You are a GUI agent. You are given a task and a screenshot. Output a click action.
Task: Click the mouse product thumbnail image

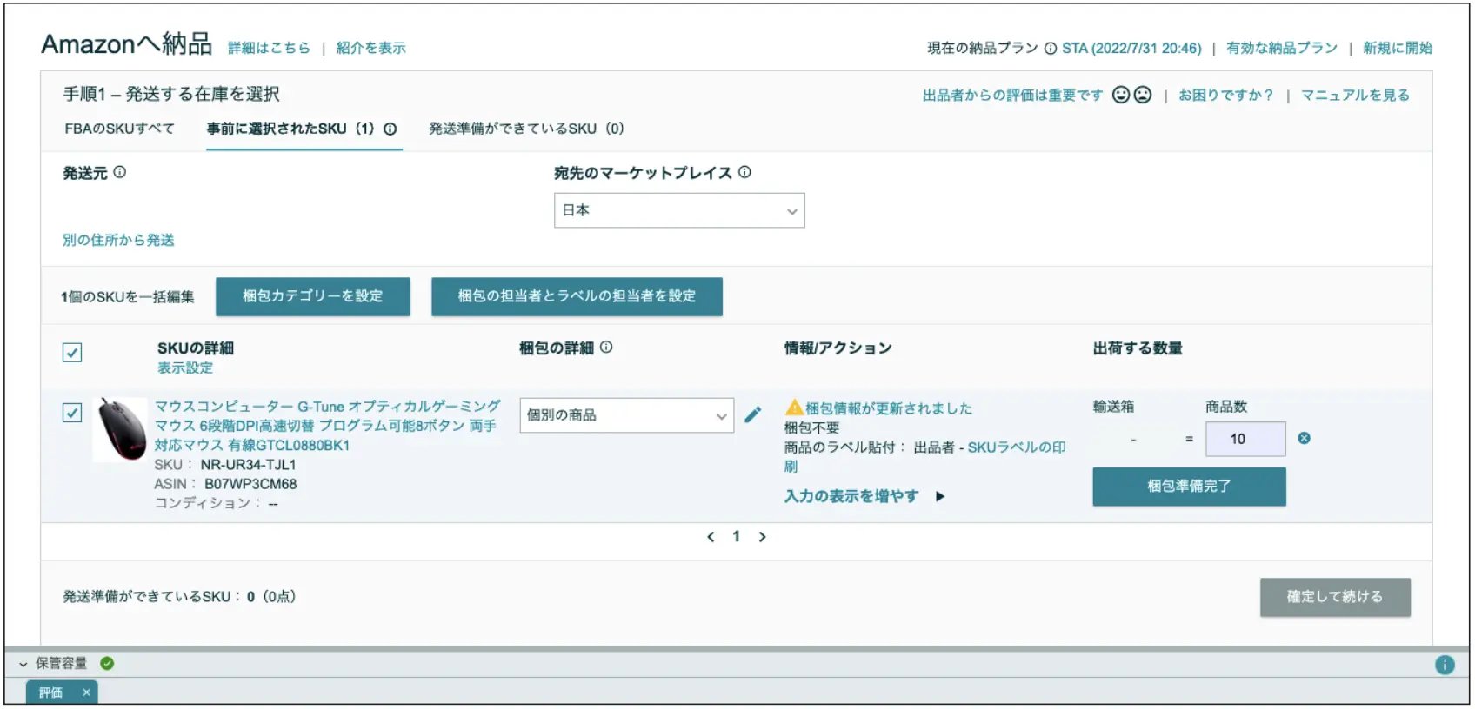[x=120, y=428]
